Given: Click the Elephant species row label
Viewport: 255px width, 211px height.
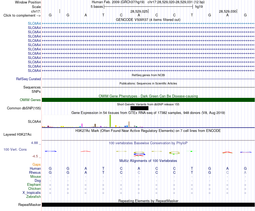Looking at the screenshot, I should coord(34,185).
